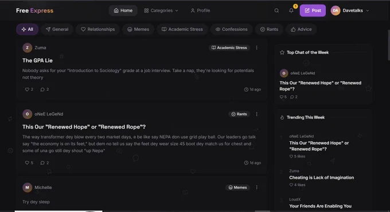Screen dimensions: 390x212
Task: Click Michelle's avatar on Memes post
Action: pyautogui.click(x=28, y=187)
